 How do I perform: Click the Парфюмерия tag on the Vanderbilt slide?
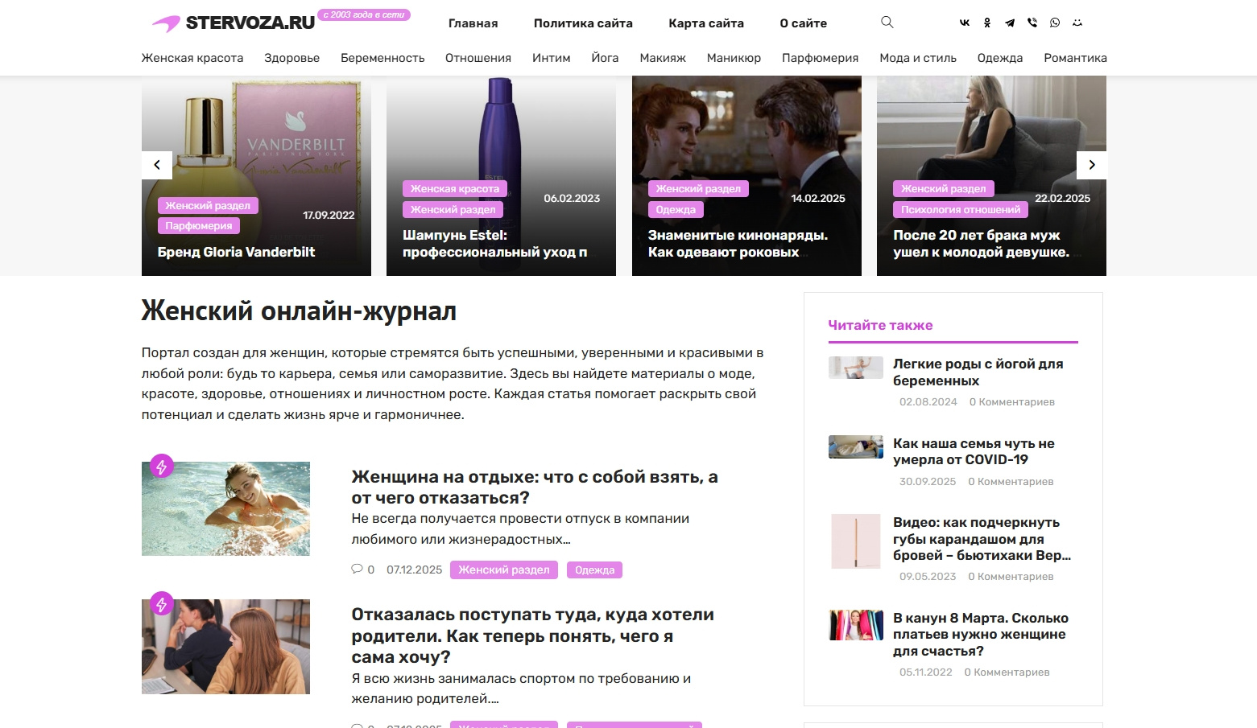(x=199, y=226)
